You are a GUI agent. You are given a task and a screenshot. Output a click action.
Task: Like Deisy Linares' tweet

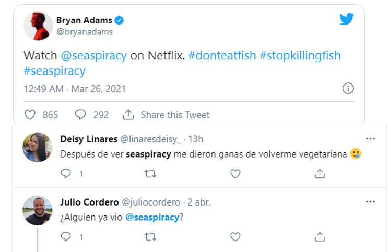click(235, 174)
